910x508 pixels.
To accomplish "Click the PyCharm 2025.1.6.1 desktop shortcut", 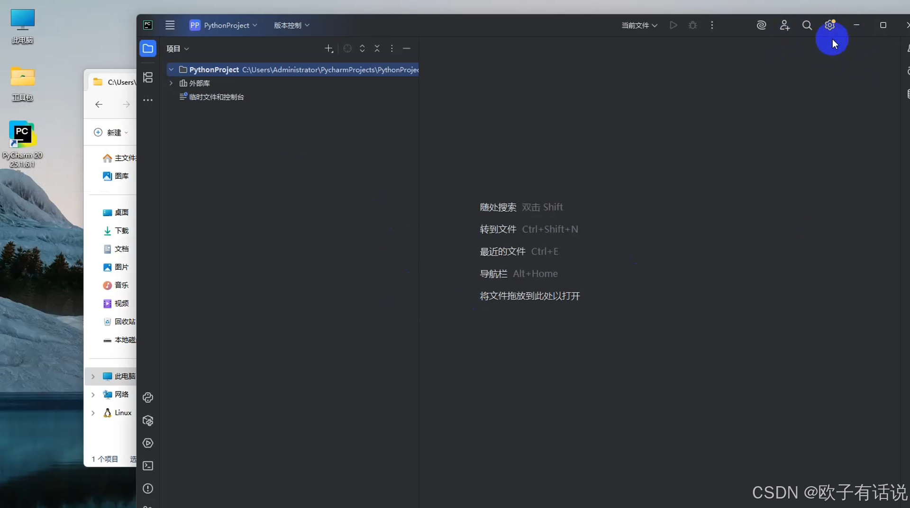I will tap(23, 144).
